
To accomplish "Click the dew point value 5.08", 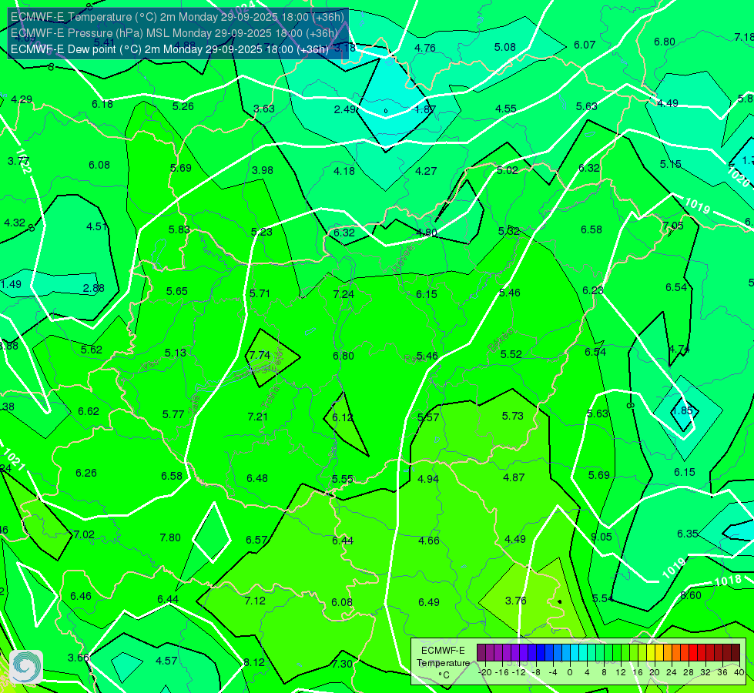I will tap(505, 47).
